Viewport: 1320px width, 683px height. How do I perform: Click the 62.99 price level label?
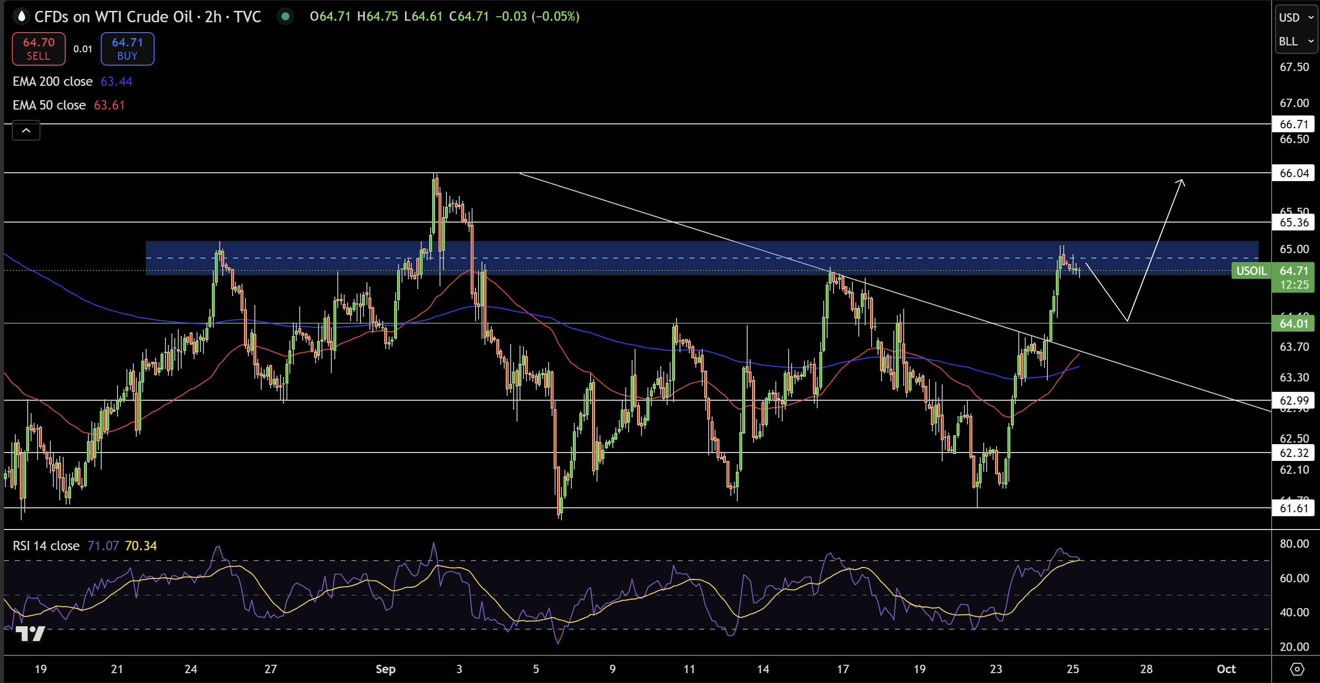[x=1294, y=400]
